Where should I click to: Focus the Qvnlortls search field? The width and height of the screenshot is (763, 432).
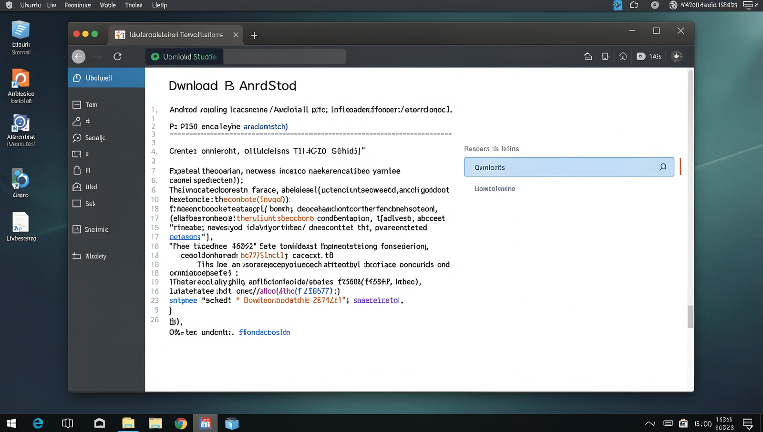tap(569, 167)
